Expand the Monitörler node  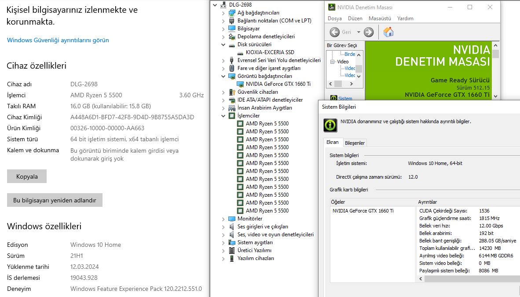(223, 219)
